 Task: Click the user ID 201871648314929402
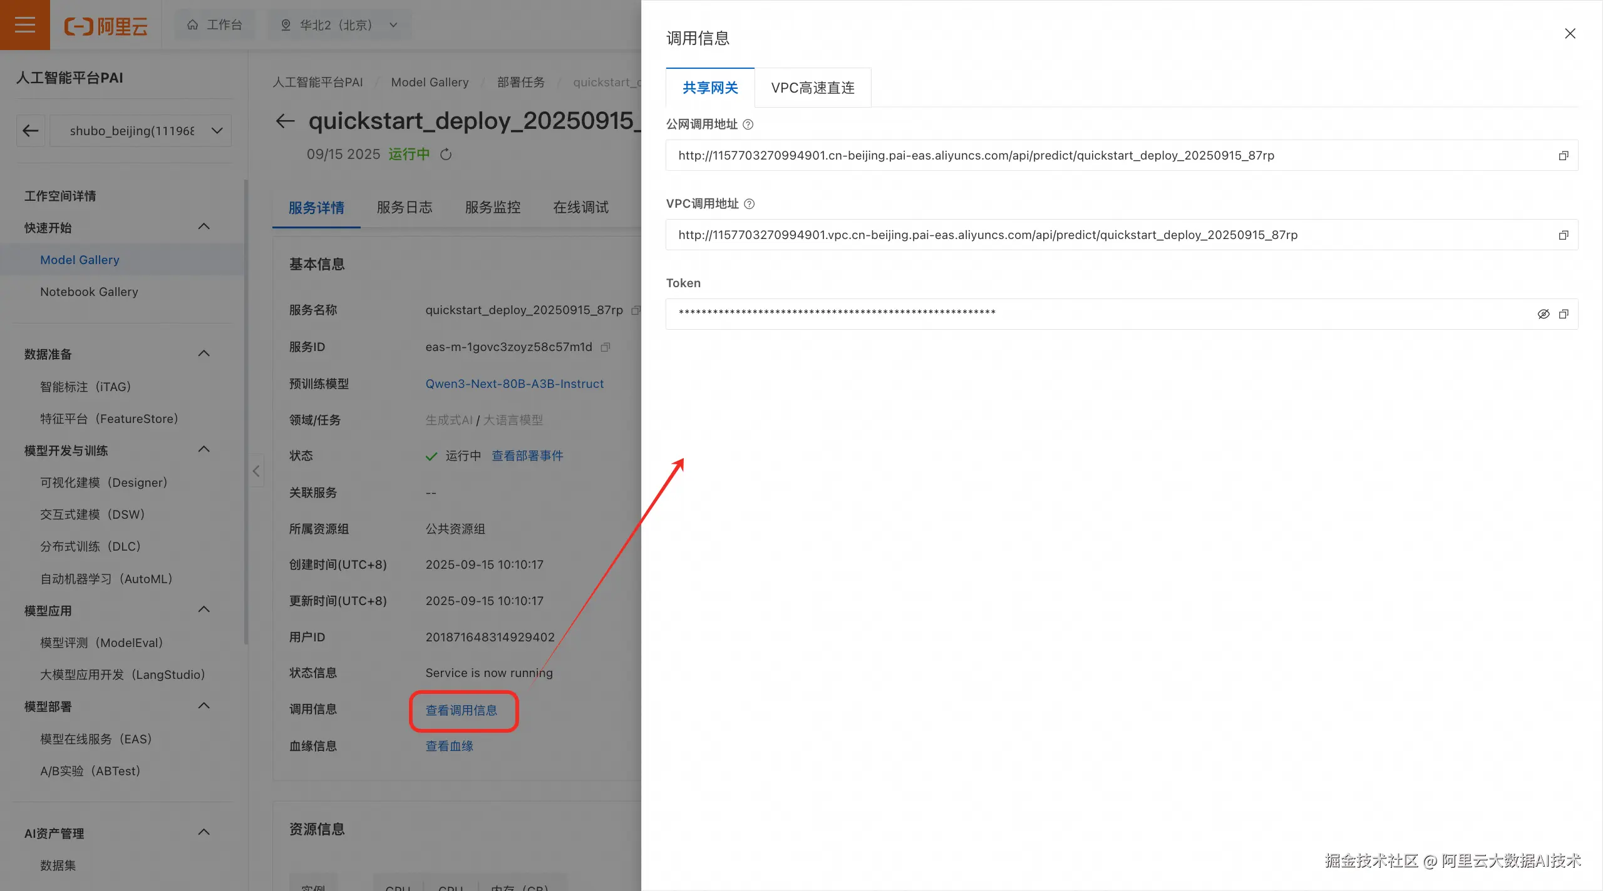click(x=490, y=637)
